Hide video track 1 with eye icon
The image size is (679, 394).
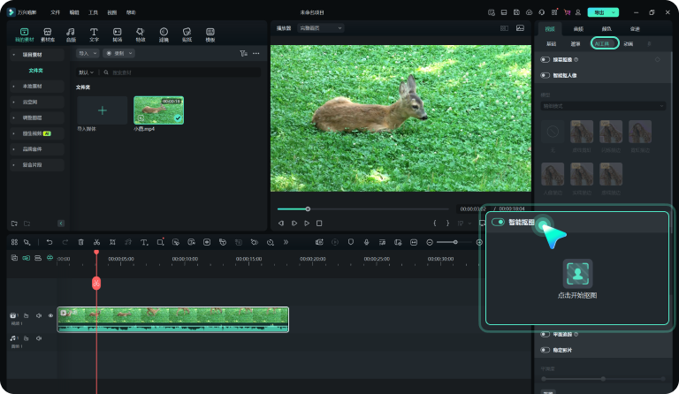click(x=50, y=315)
